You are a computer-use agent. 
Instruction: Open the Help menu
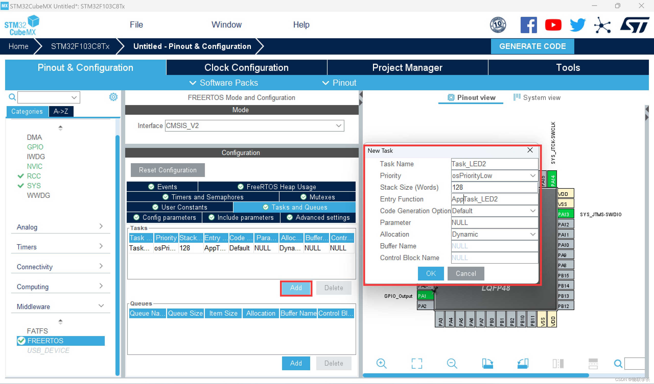pos(301,25)
